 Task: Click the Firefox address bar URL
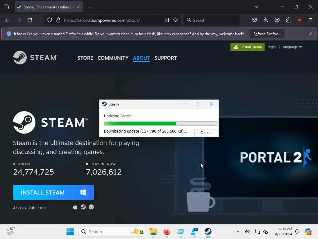(102, 20)
